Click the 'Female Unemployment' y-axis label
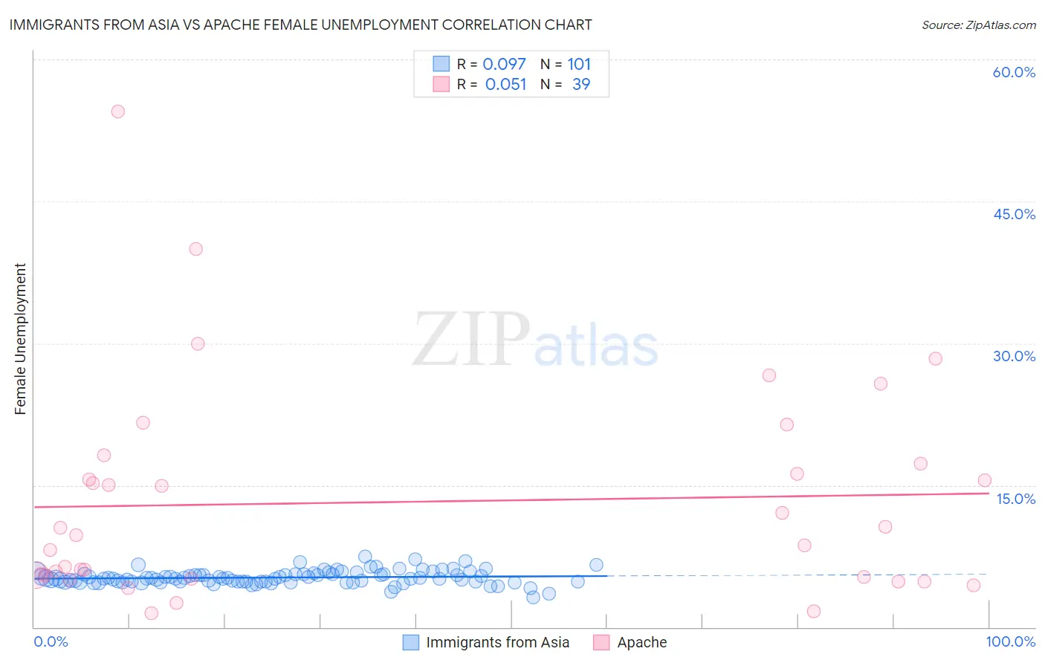The width and height of the screenshot is (1045, 663). (20, 339)
